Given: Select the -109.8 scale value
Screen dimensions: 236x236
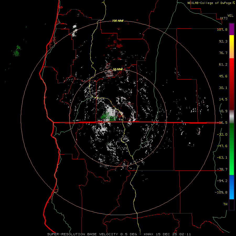Looking at the screenshot, I should pos(221,192).
